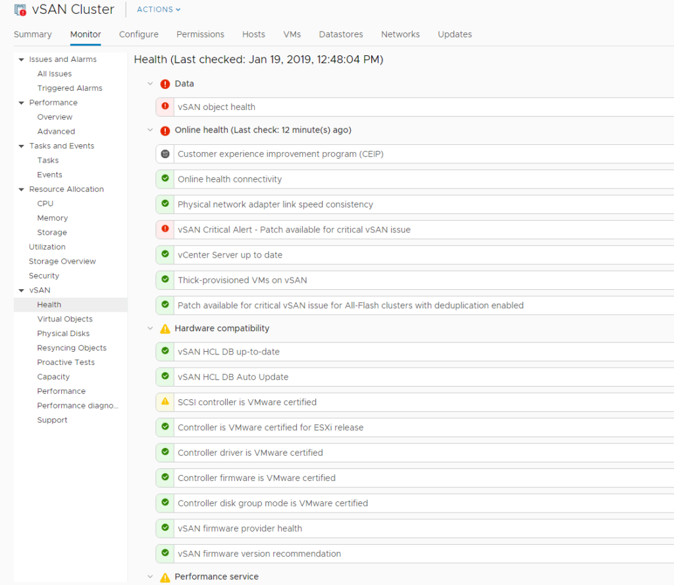Open the Hosts tab
Image resolution: width=674 pixels, height=585 pixels.
click(253, 34)
